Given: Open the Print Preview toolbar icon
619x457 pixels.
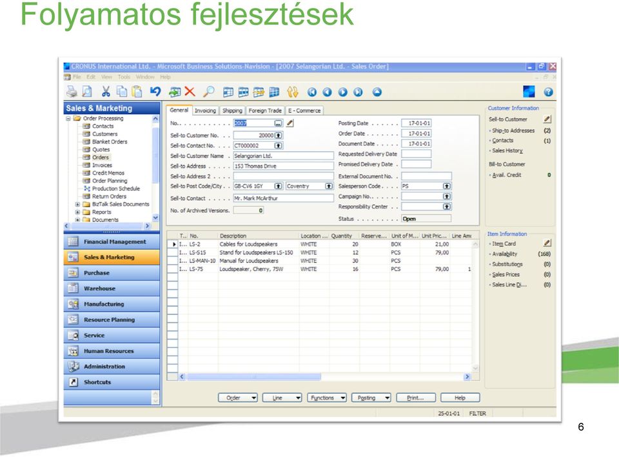Looking at the screenshot, I should click(x=87, y=92).
